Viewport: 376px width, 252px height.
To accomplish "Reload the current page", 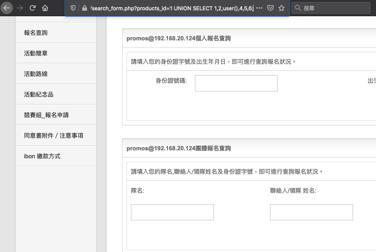I will click(32, 8).
